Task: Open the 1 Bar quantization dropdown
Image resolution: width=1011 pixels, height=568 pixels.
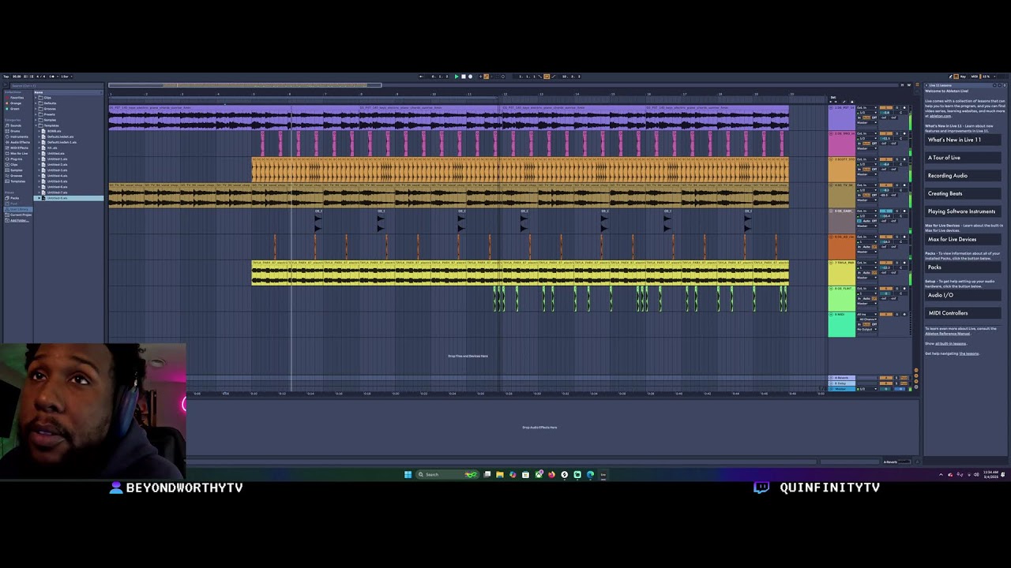Action: (x=65, y=77)
